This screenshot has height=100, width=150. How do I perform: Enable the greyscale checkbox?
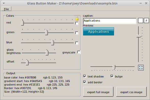[x=79, y=52]
